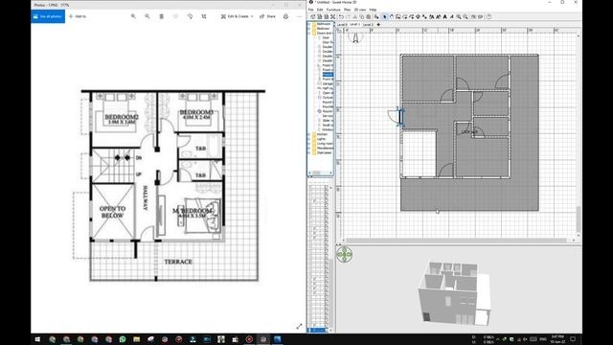The width and height of the screenshot is (613, 345).
Task: Expand the Bedroom catalog folder
Action: point(309,29)
